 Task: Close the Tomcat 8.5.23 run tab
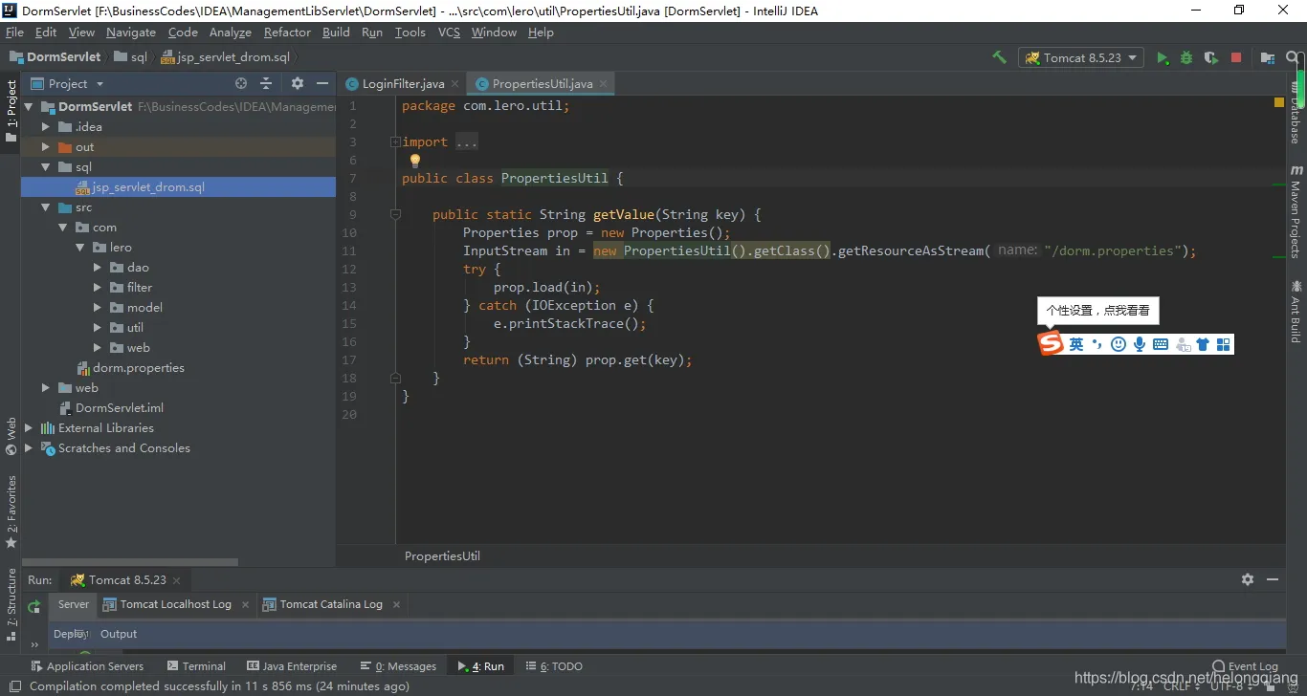pyautogui.click(x=177, y=580)
